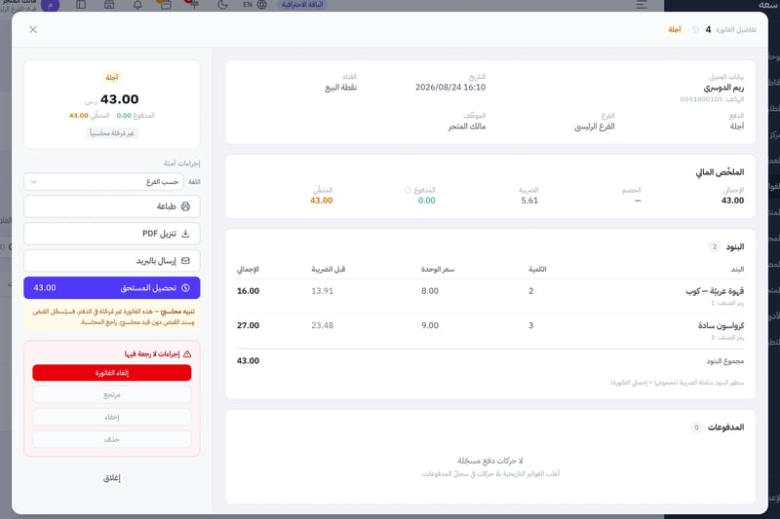Click the warning triangle in irreversible actions
The width and height of the screenshot is (780, 519).
(187, 354)
